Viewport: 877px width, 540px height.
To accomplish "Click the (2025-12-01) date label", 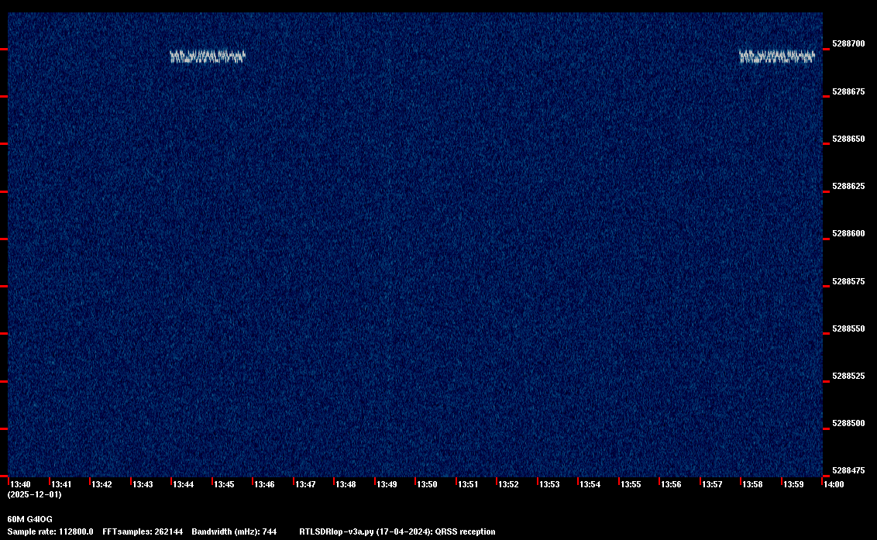I will (35, 494).
